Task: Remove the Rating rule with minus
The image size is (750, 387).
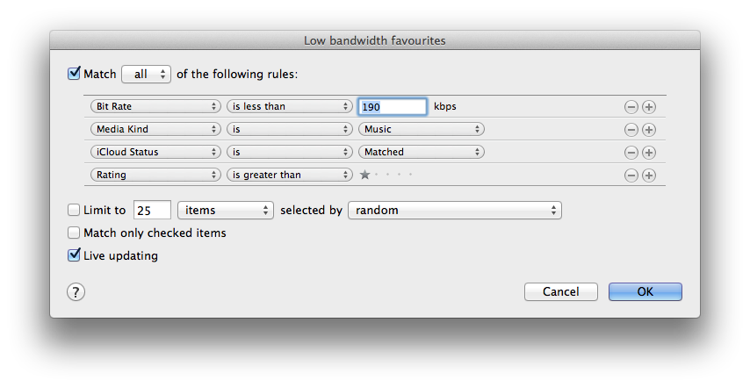Action: (631, 176)
